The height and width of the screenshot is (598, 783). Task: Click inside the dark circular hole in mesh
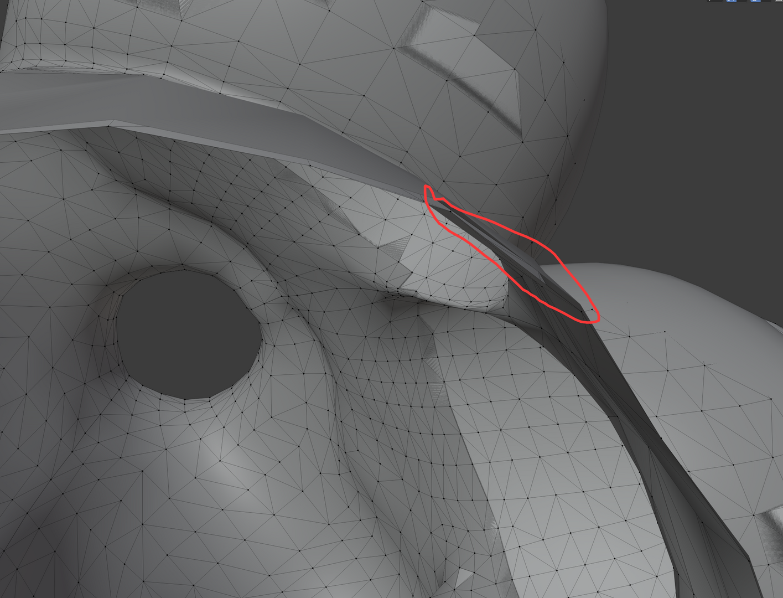tap(189, 334)
